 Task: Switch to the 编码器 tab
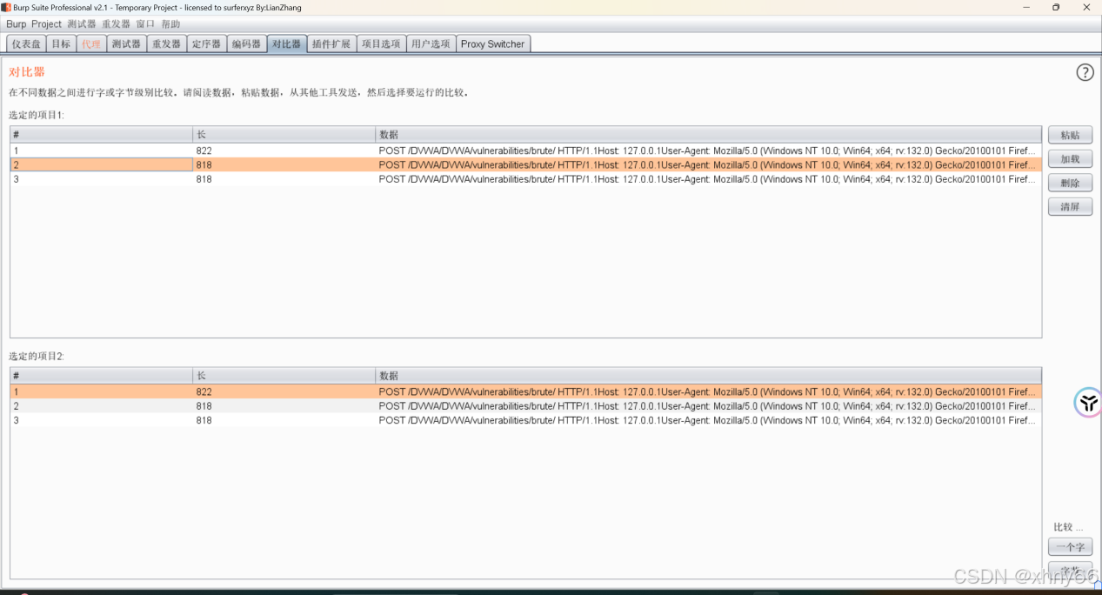tap(246, 43)
